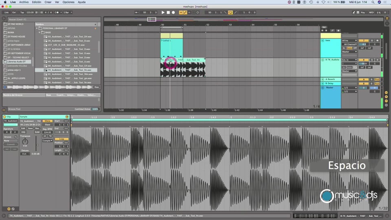Click the Follow playback icon

click(137, 12)
